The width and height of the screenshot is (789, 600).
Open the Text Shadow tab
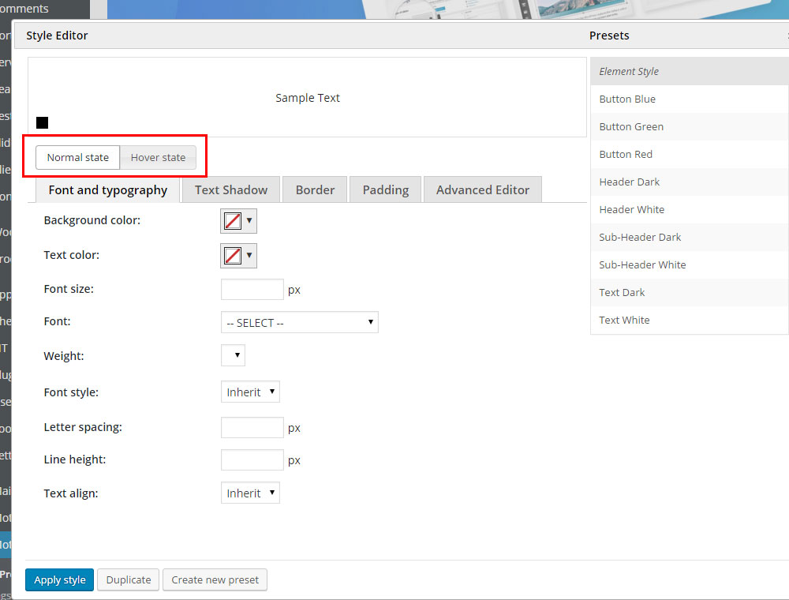pos(231,189)
